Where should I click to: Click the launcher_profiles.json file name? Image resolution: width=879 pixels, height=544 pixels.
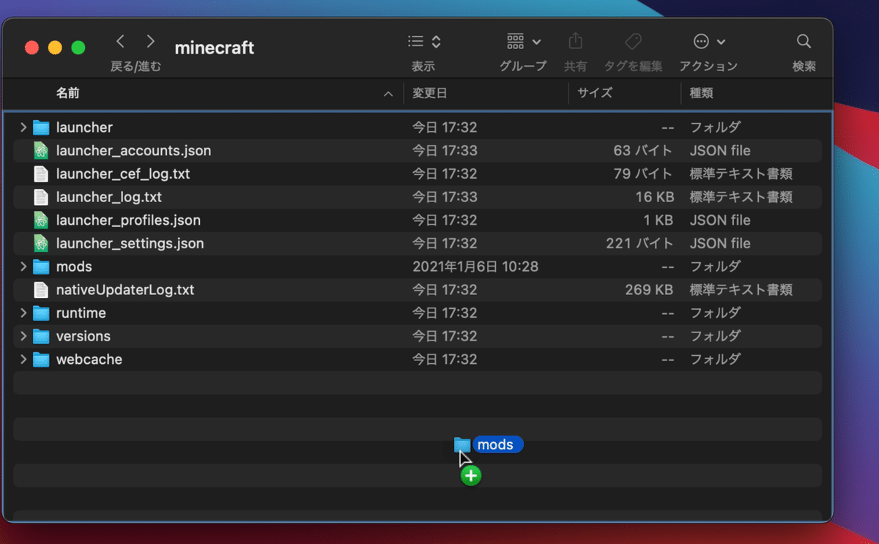click(128, 220)
